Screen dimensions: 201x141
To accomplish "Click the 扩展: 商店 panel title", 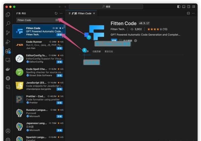I will pyautogui.click(x=21, y=13).
